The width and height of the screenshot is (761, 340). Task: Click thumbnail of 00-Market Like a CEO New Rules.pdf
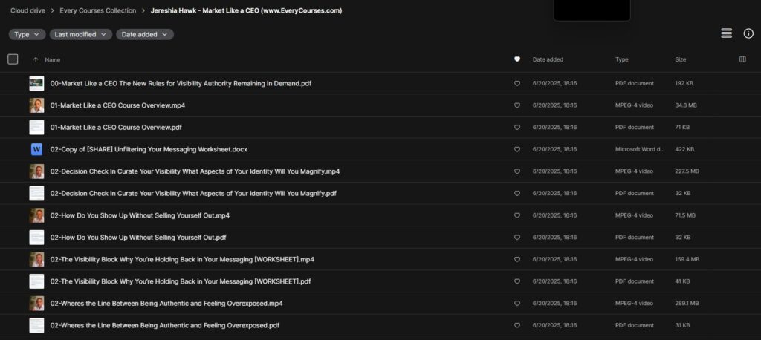tap(36, 83)
